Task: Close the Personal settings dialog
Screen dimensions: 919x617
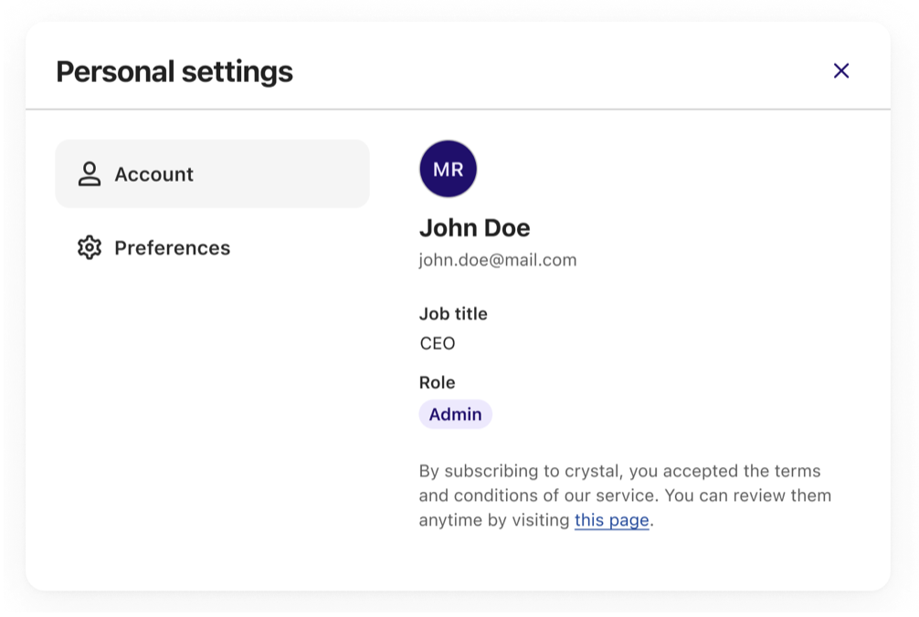Action: 841,71
